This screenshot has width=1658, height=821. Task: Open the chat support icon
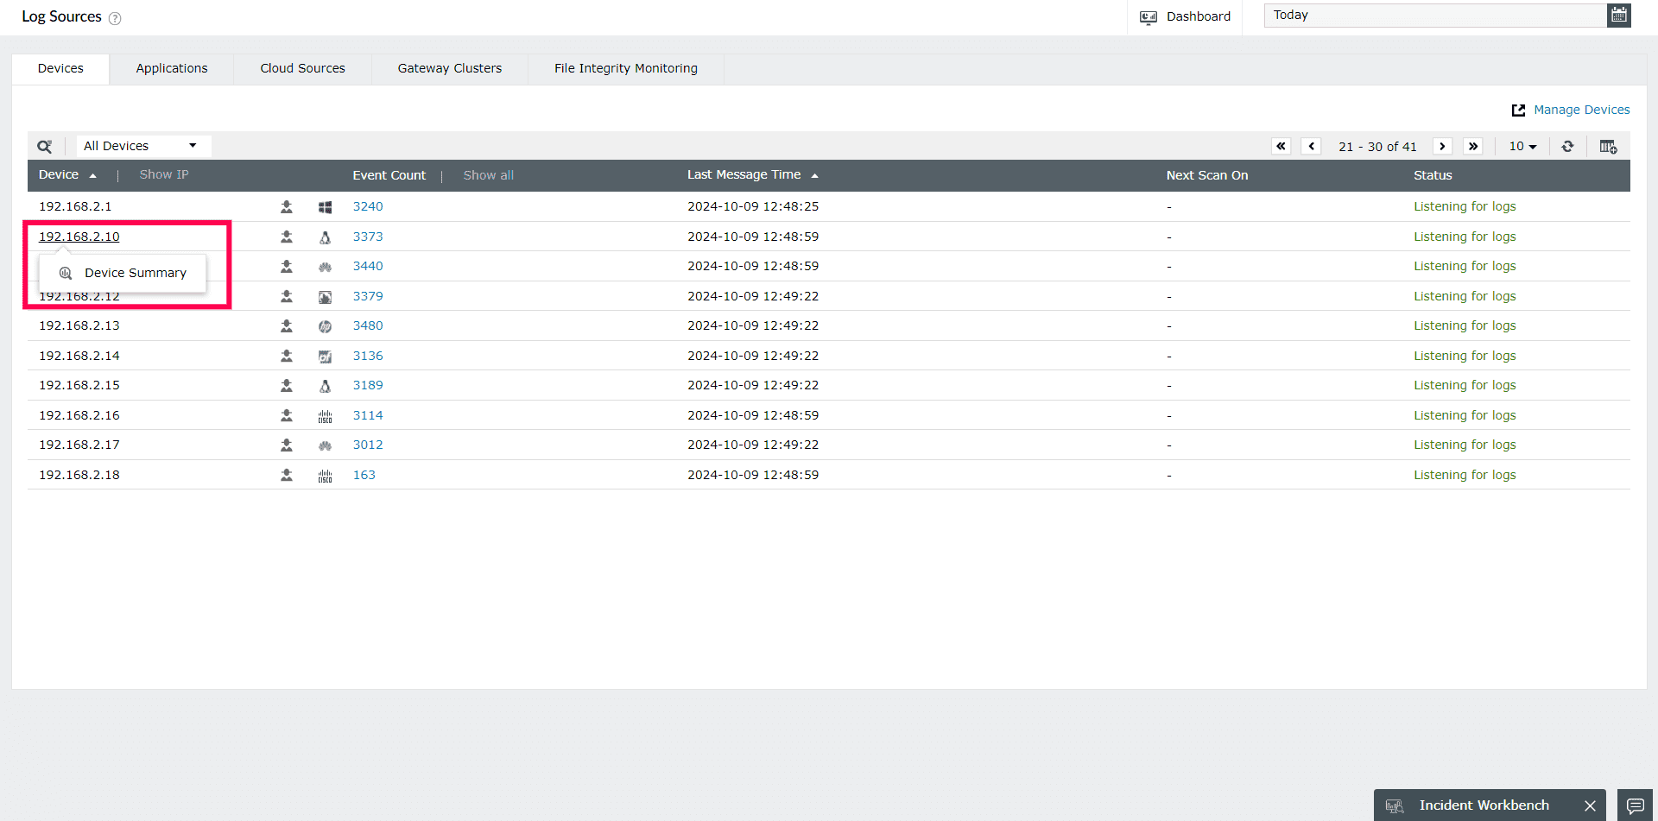pyautogui.click(x=1636, y=805)
